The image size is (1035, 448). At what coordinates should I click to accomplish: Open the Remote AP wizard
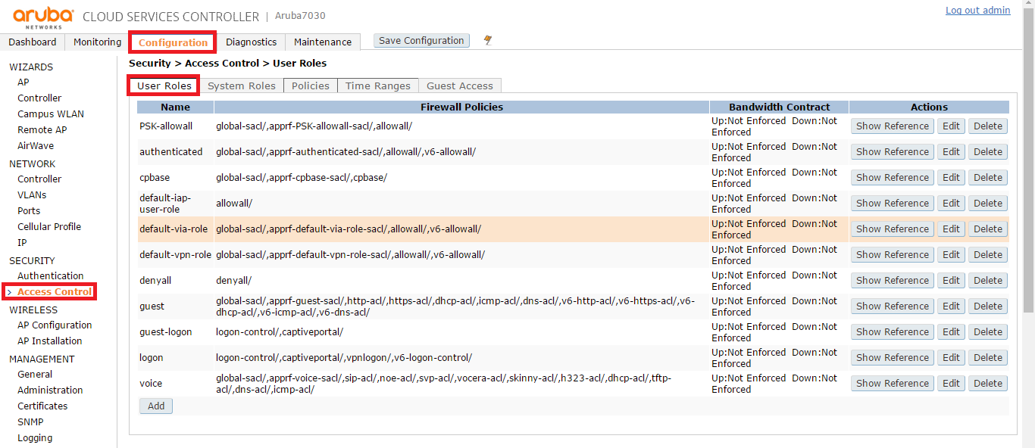pos(42,129)
